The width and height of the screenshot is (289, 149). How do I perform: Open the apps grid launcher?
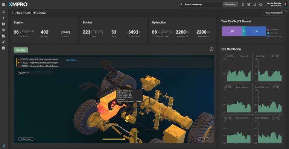3,4
